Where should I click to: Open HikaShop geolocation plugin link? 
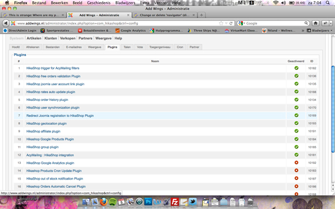click(46, 124)
